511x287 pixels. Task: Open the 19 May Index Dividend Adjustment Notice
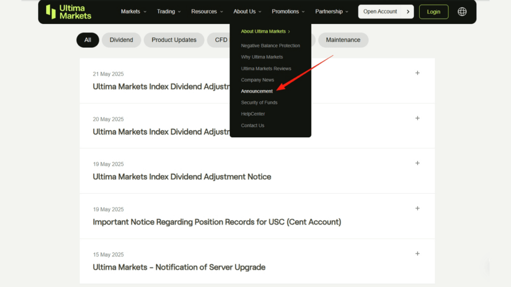pyautogui.click(x=182, y=177)
